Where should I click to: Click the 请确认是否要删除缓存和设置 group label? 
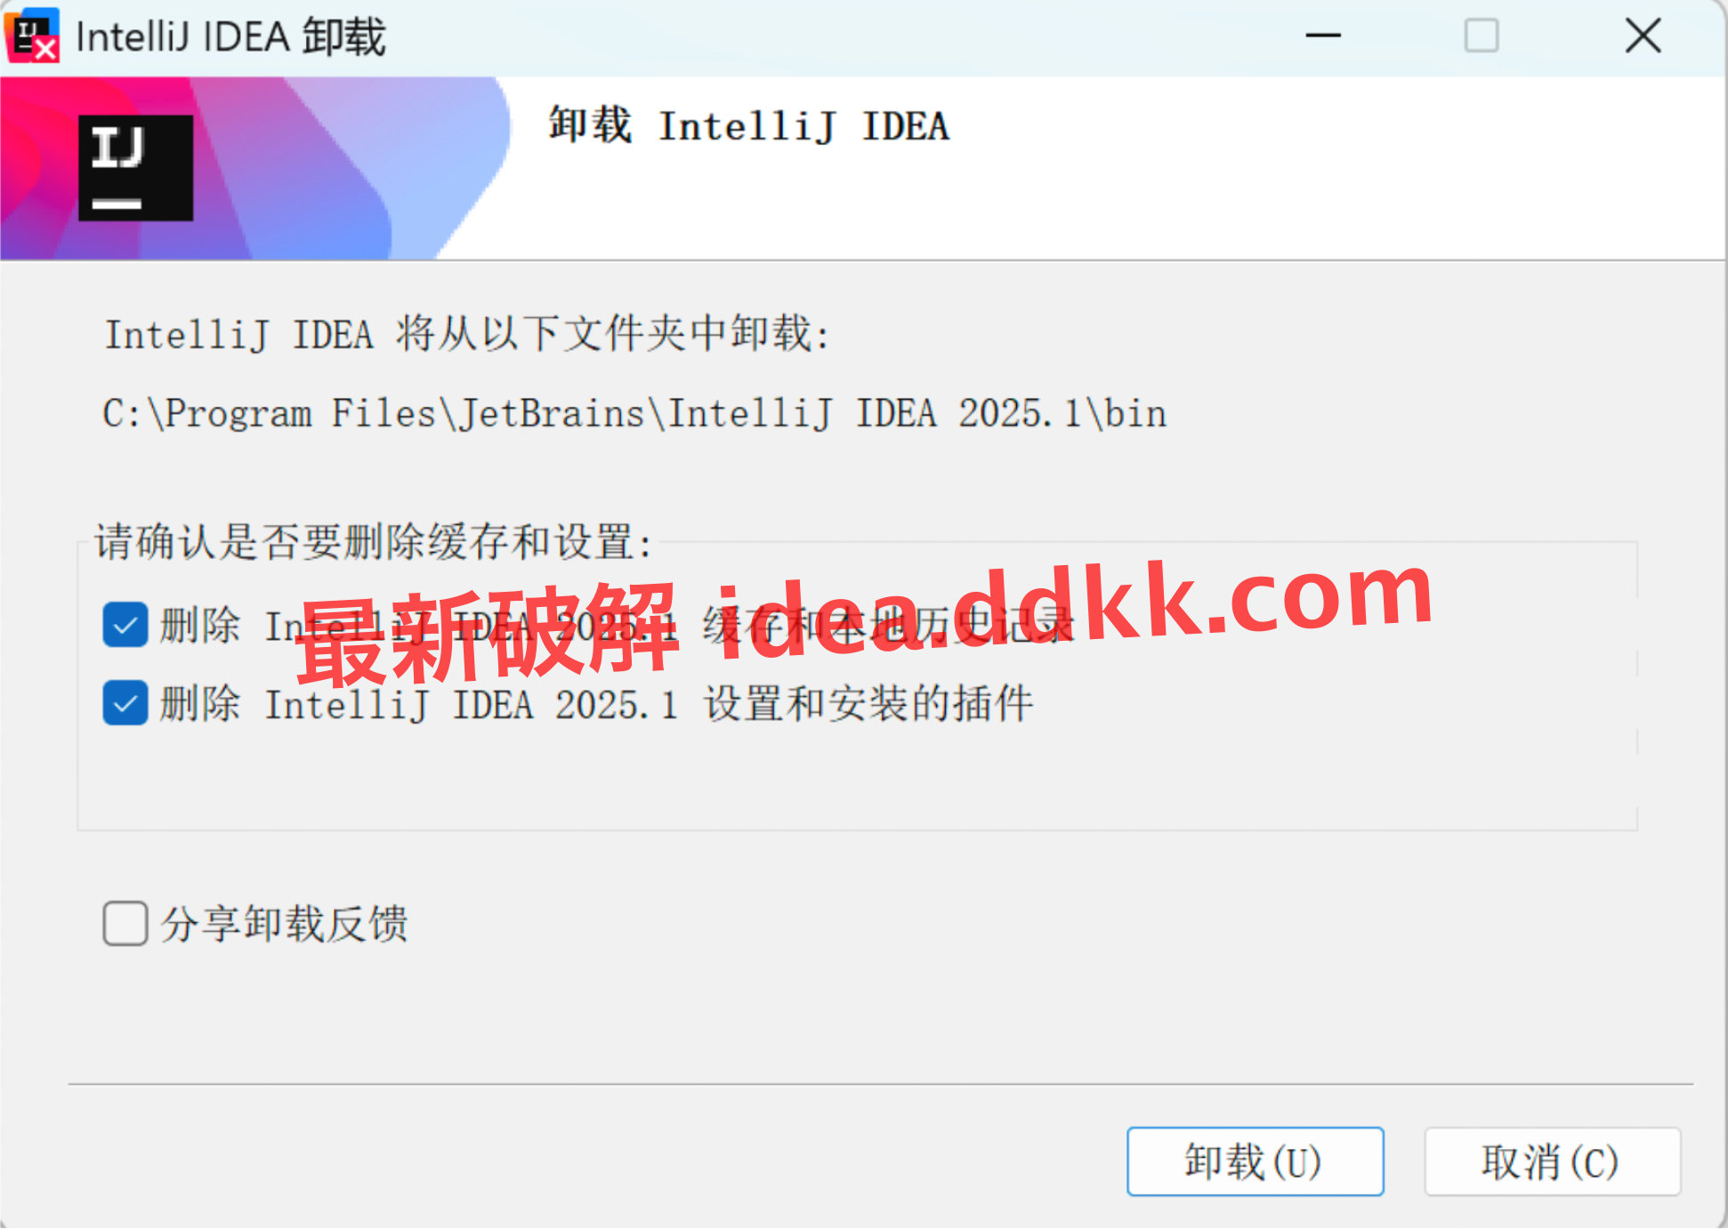click(374, 542)
